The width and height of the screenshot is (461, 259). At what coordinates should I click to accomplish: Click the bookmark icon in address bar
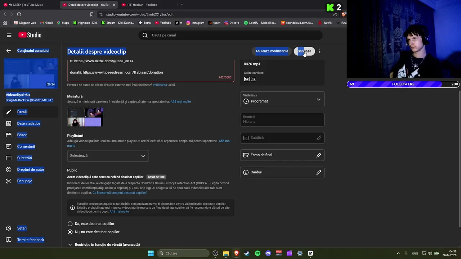tap(91, 14)
